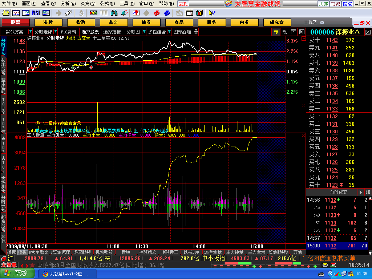The image size is (372, 279).
Task: Open the 工具(T) menu
Action: [x=127, y=4]
